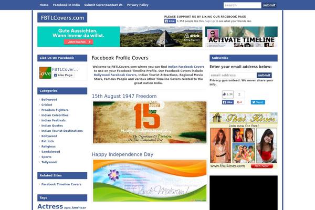Click the Twitter Tweet button
315x210 pixels.
click(x=258, y=102)
